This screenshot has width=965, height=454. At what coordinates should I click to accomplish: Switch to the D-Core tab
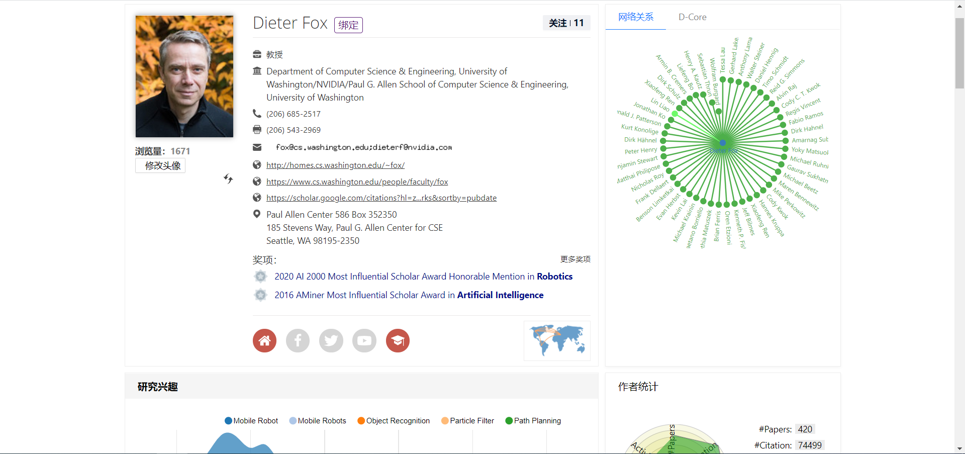coord(693,17)
